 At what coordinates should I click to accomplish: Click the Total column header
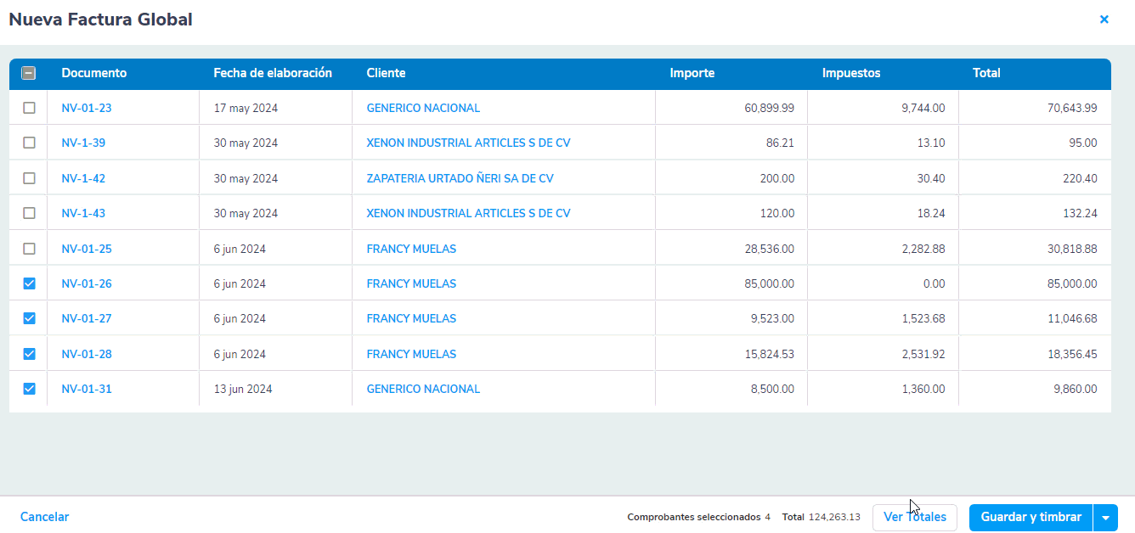(986, 73)
